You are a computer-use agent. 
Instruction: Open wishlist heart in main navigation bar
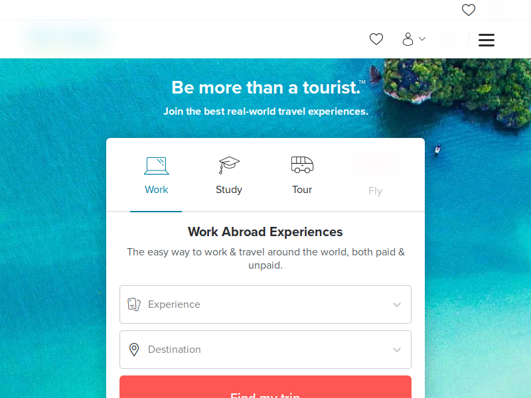(376, 39)
